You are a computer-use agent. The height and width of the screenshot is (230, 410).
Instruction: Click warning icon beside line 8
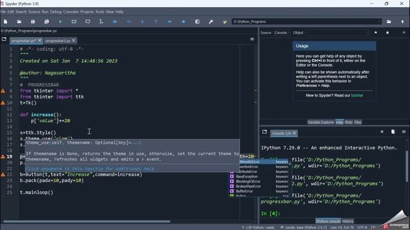coord(3,91)
